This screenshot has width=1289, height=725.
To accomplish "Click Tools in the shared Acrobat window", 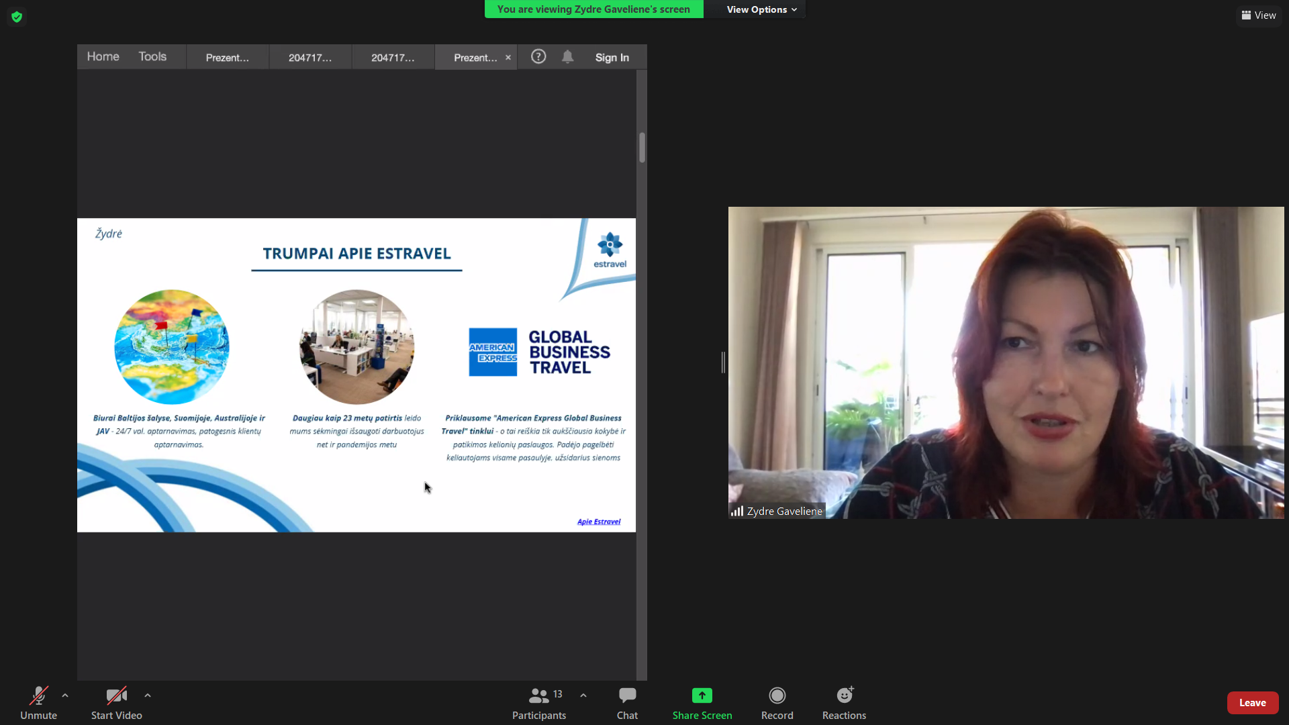I will [x=152, y=57].
